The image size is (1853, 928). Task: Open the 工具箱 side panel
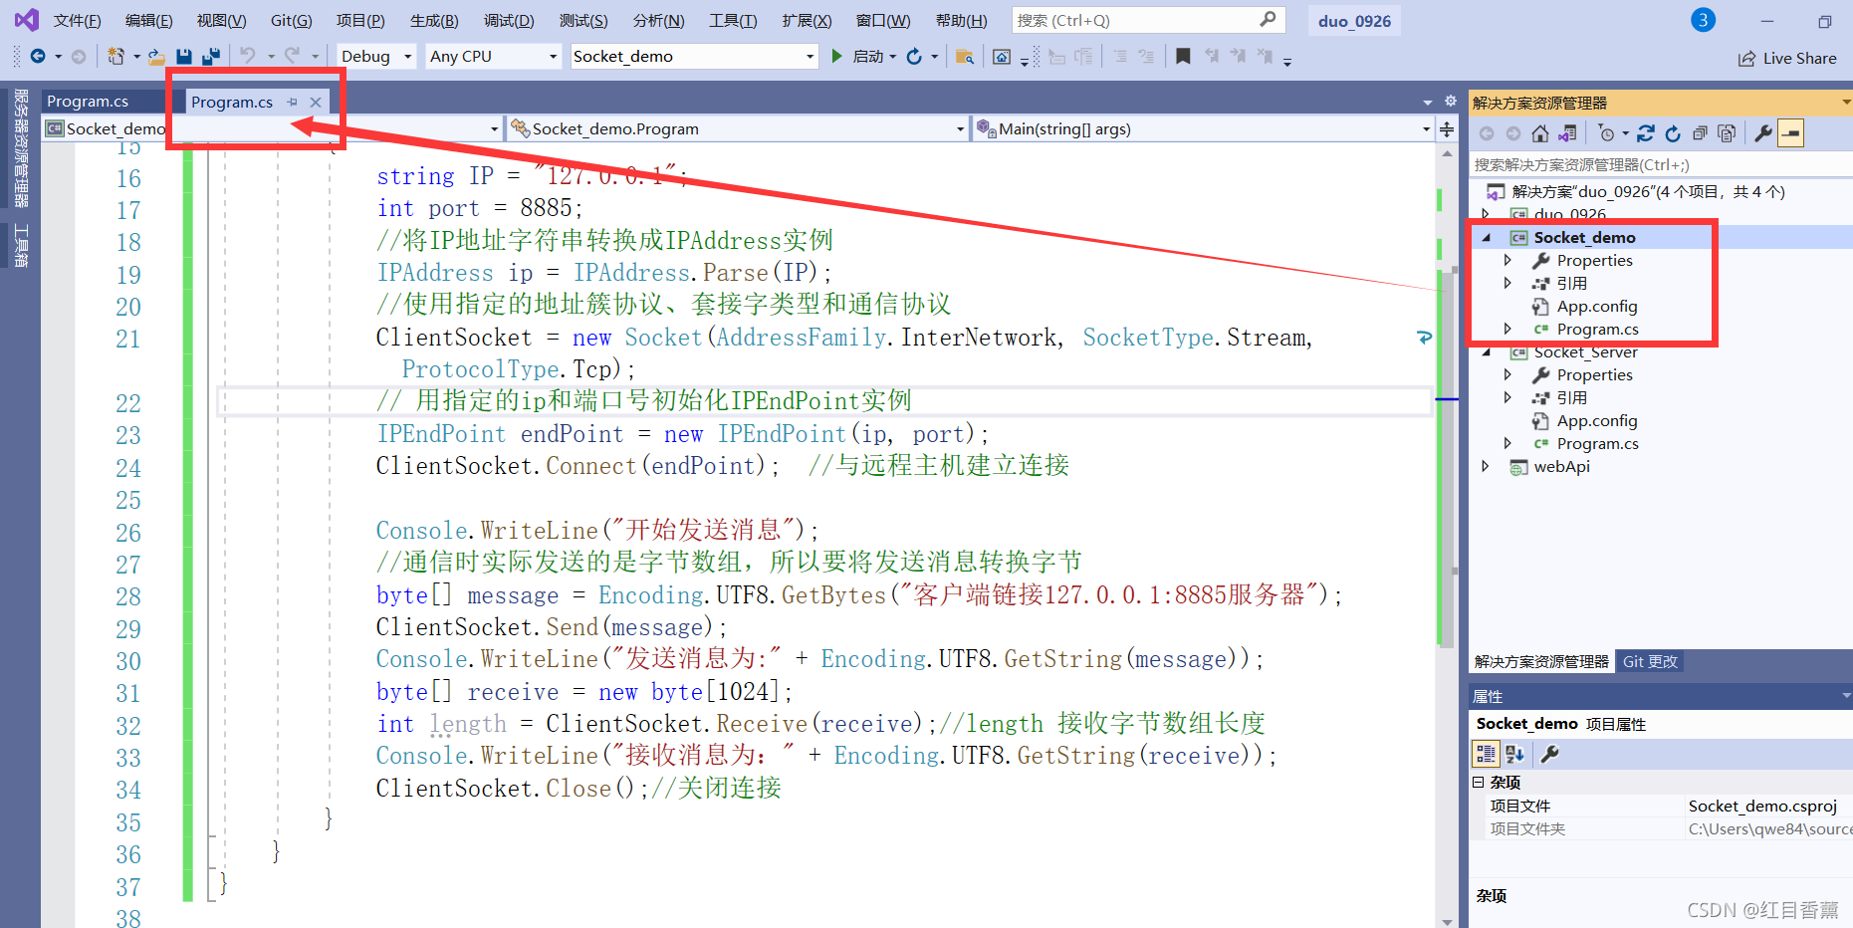click(x=21, y=246)
